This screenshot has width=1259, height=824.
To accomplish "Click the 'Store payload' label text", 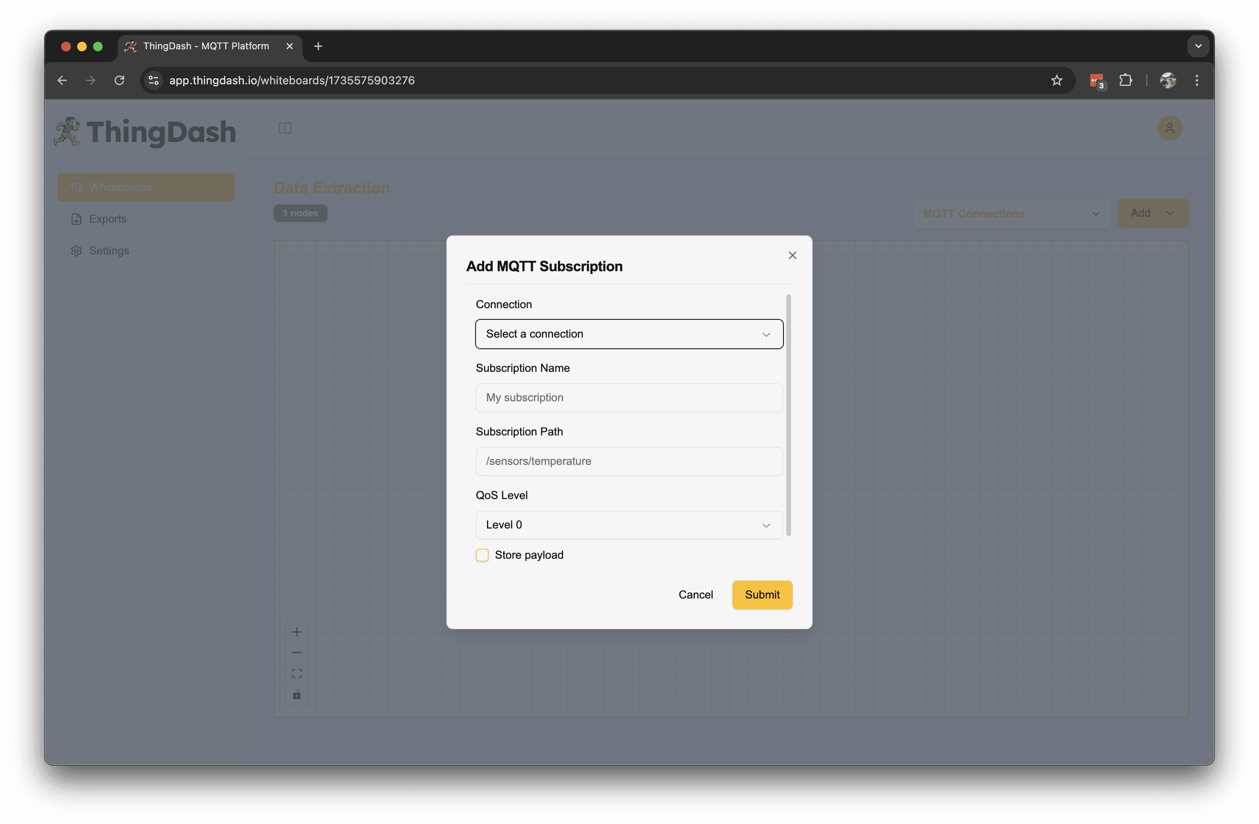I will (x=529, y=555).
